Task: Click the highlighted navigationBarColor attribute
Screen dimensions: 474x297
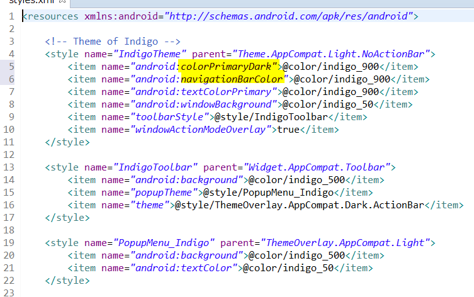Action: [233, 79]
